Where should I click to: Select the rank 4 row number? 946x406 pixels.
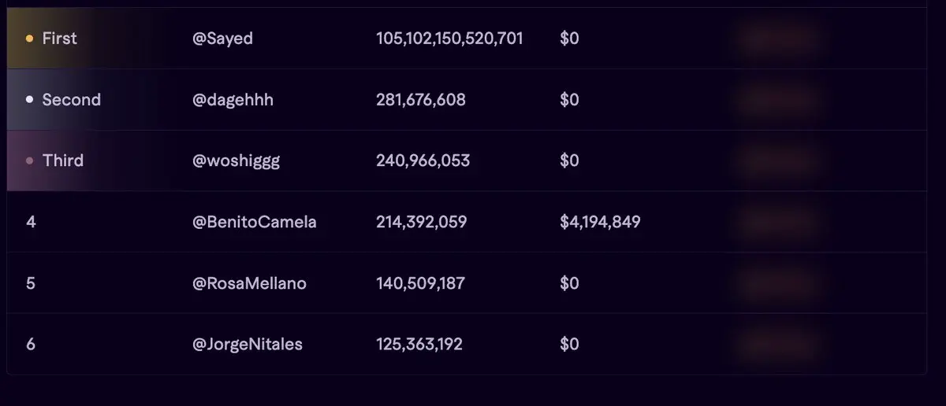[31, 222]
